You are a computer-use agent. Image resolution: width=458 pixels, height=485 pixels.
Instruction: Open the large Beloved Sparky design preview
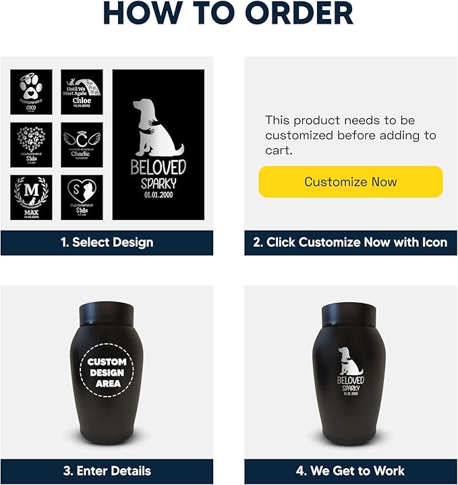pyautogui.click(x=159, y=145)
